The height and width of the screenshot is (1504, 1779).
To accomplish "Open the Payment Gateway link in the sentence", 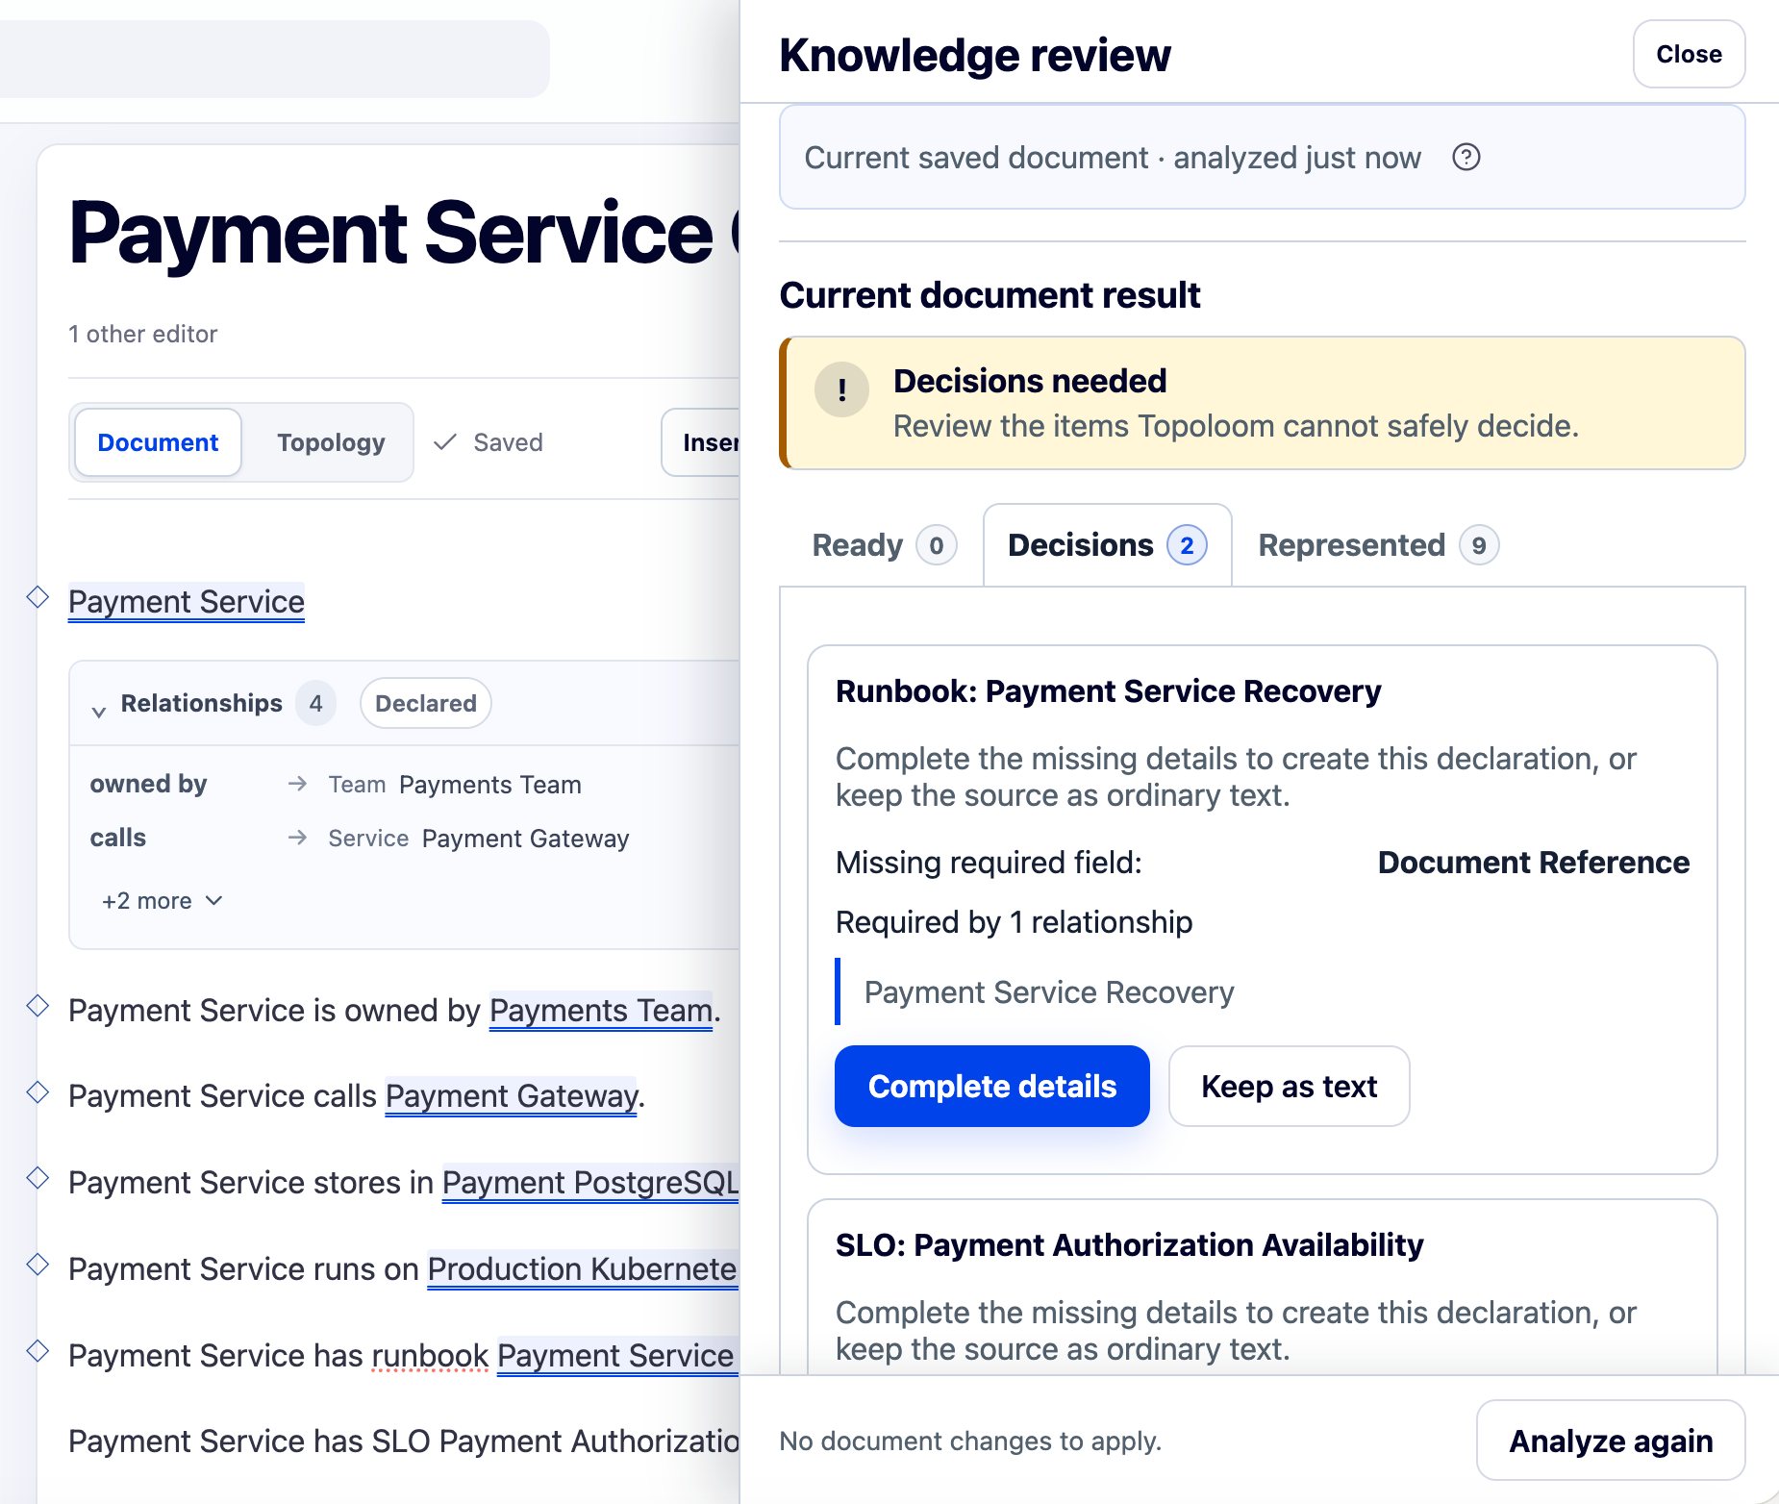I will [x=511, y=1095].
